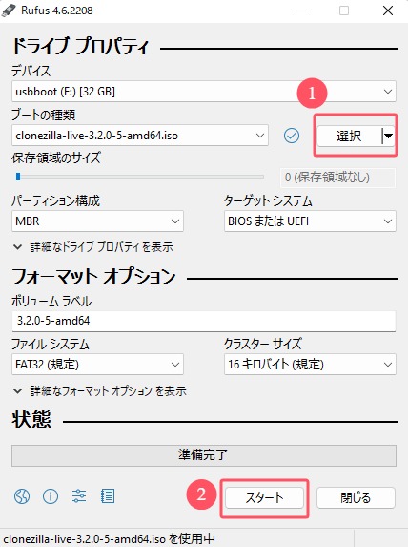
Task: Expand 詳細なフォーマット オプション を表示
Action: coord(100,391)
